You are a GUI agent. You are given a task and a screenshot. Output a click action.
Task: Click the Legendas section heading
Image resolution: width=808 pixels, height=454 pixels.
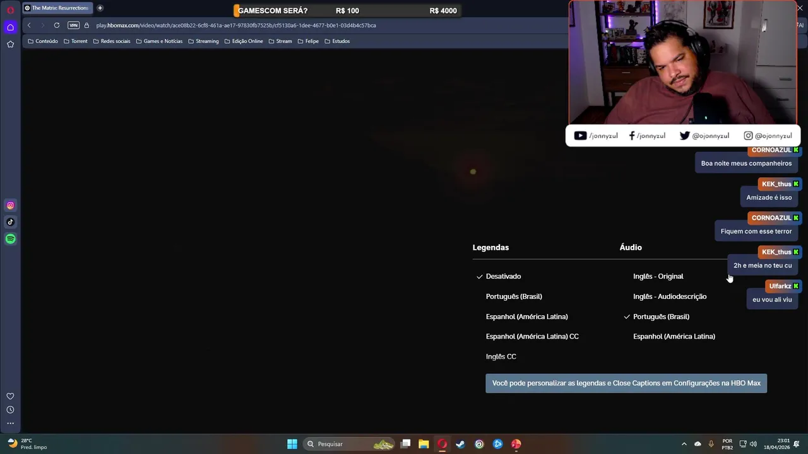(x=490, y=248)
